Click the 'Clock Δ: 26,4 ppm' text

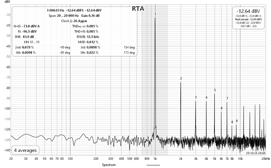(74, 21)
